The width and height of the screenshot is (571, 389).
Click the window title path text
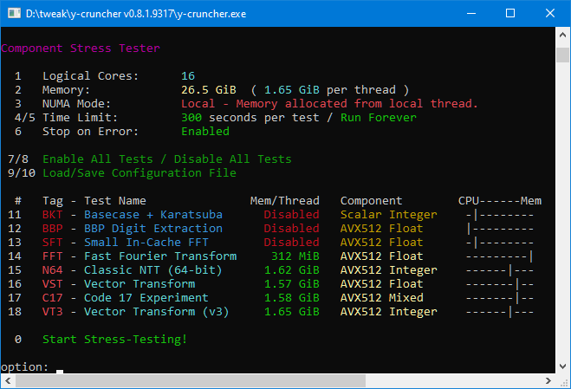[136, 14]
